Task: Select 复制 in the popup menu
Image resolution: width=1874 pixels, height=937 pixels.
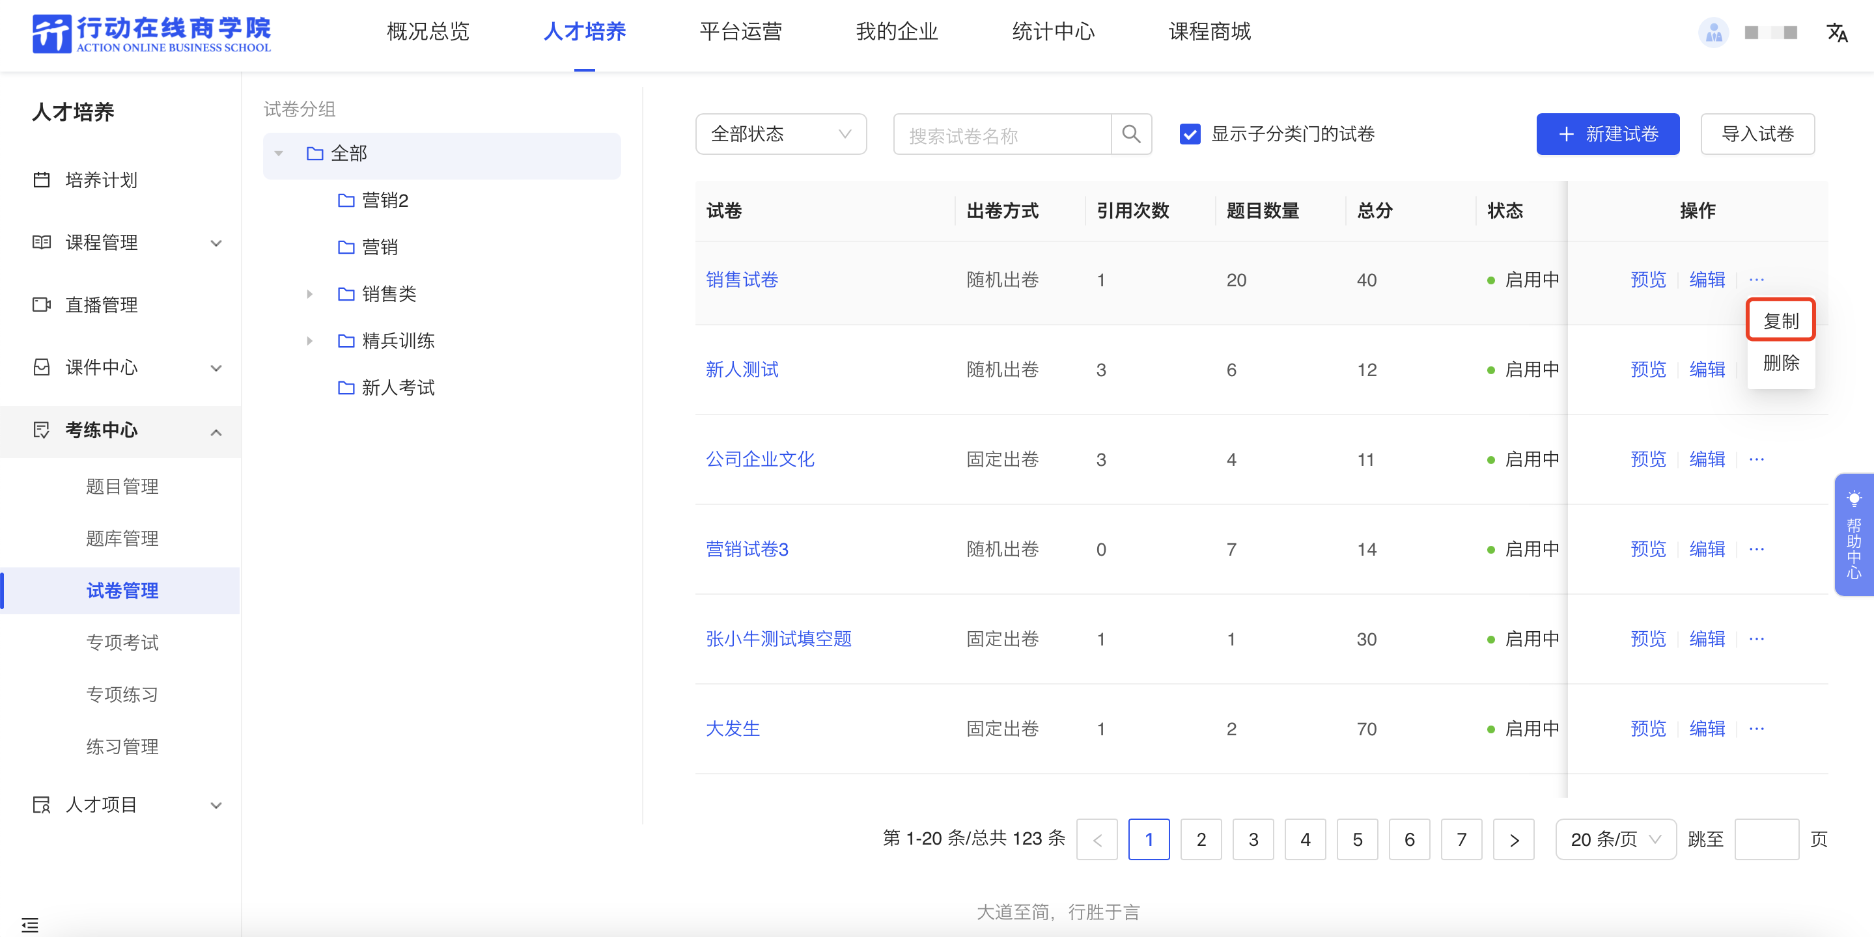Action: 1781,321
